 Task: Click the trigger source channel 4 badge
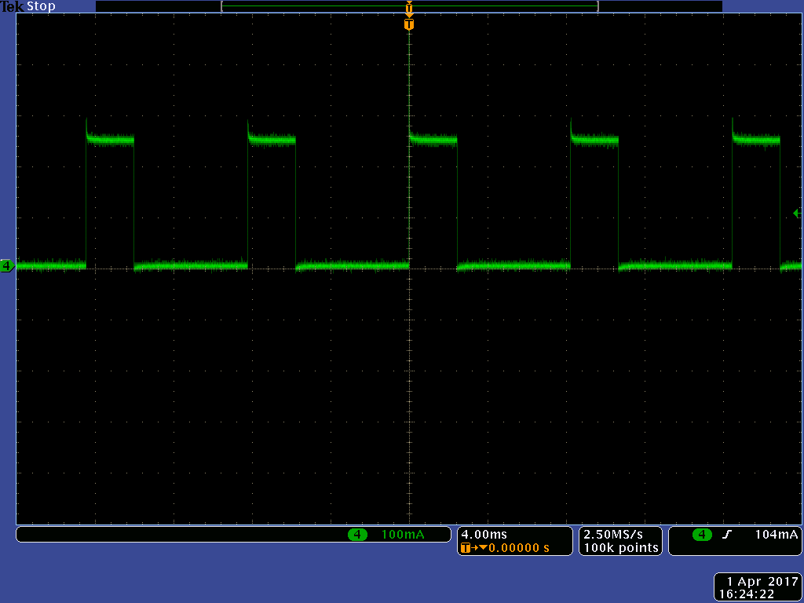click(702, 535)
